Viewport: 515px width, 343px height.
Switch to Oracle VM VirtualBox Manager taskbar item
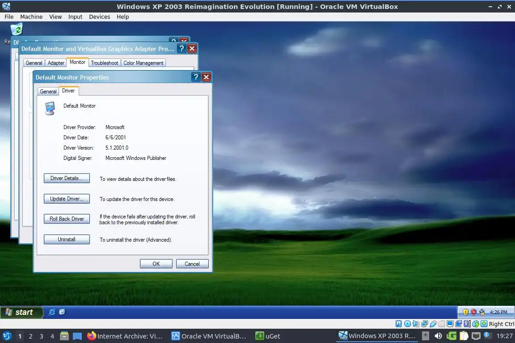[209, 336]
